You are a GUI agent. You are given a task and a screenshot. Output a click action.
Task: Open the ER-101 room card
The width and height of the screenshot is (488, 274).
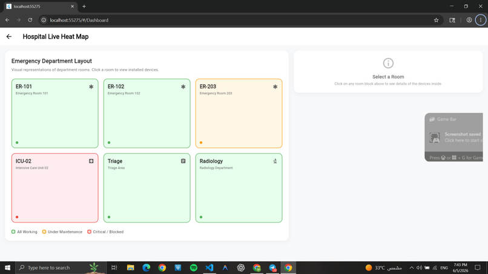[x=54, y=113]
